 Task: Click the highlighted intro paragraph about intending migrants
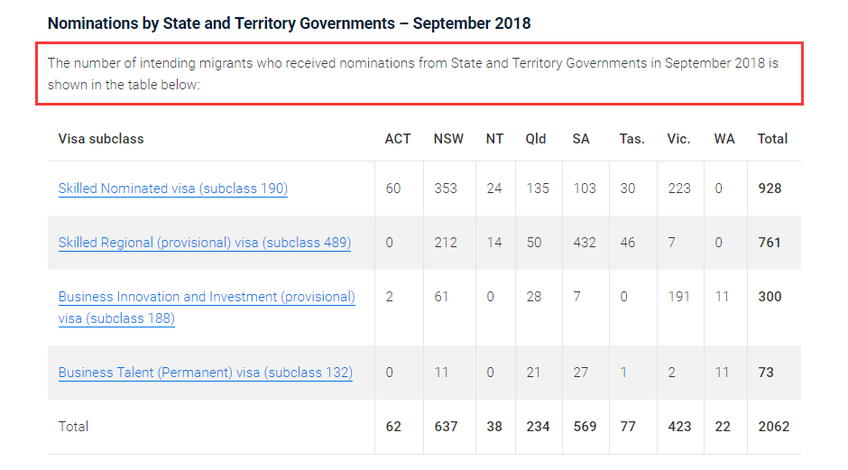(412, 74)
